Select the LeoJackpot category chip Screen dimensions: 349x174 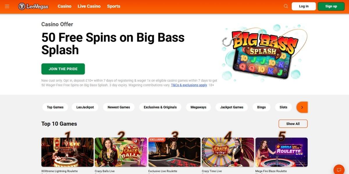point(85,107)
